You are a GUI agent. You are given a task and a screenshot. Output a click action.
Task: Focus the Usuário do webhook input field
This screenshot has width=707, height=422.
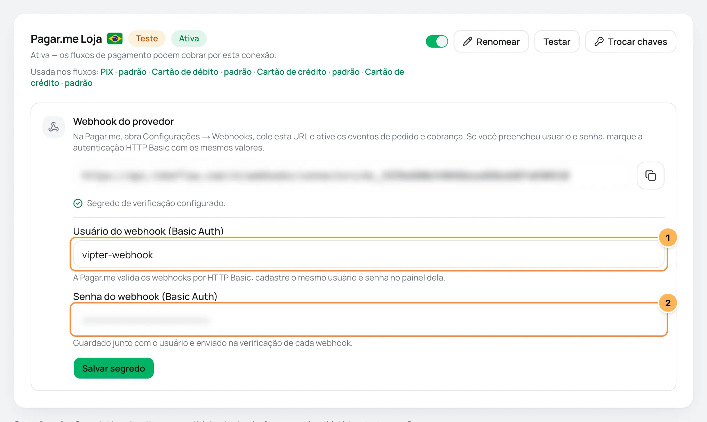click(369, 254)
